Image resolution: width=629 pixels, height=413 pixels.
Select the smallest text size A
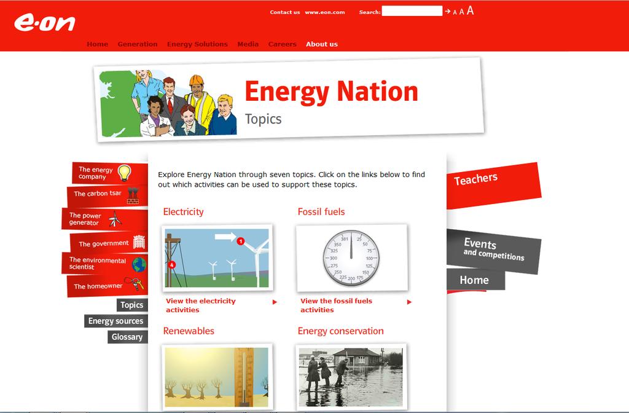tap(455, 12)
